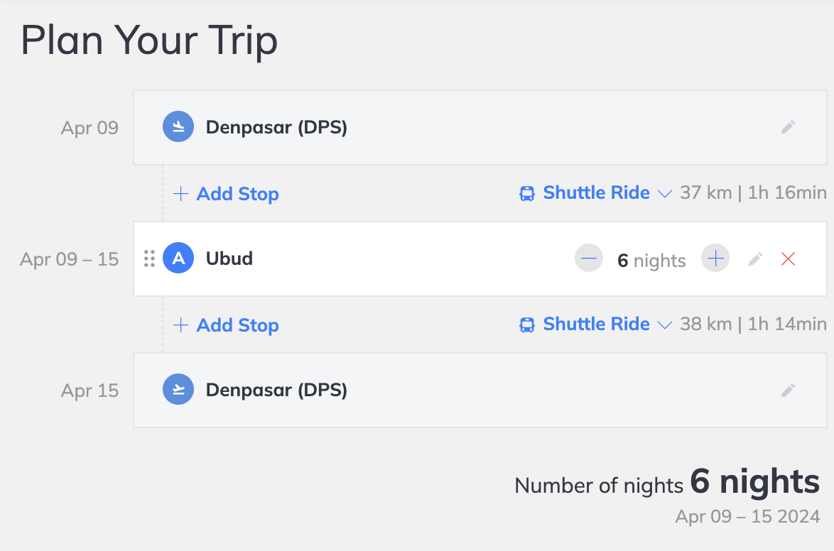834x551 pixels.
Task: Edit the Ubud stop with pencil icon
Action: [x=755, y=259]
